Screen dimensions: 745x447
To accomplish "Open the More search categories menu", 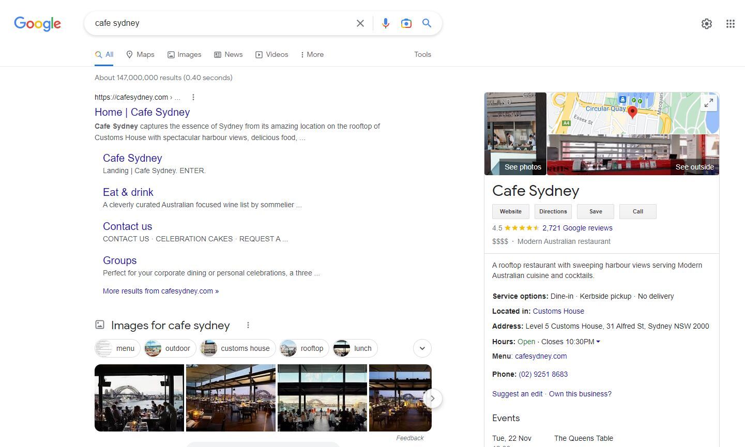I will [x=312, y=54].
